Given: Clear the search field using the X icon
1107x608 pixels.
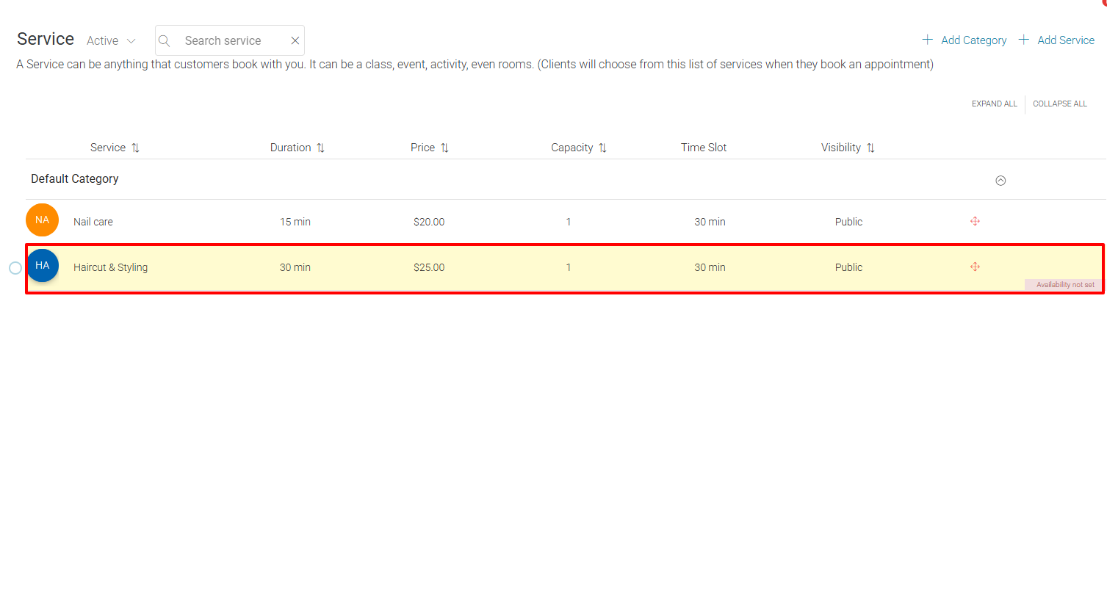Looking at the screenshot, I should [295, 40].
